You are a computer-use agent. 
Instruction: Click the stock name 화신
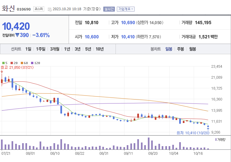[8, 9]
